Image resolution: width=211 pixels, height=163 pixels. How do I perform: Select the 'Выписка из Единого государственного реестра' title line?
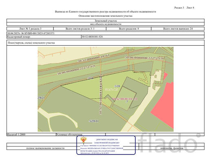click(105, 12)
